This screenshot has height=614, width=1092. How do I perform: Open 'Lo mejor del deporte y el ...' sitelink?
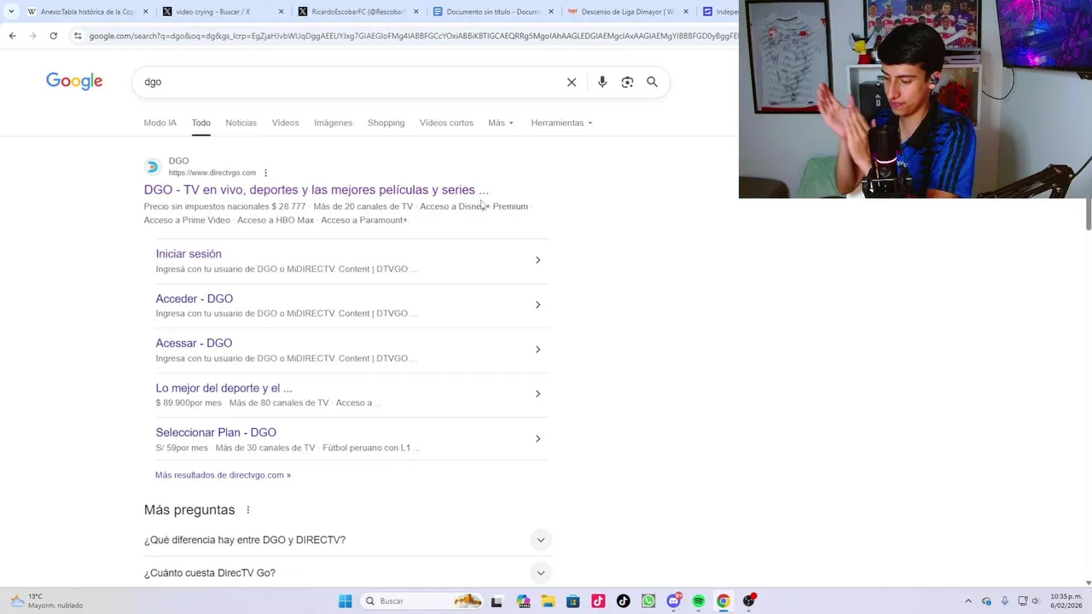pos(224,388)
